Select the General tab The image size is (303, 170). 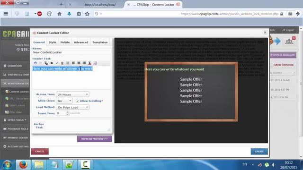click(39, 42)
